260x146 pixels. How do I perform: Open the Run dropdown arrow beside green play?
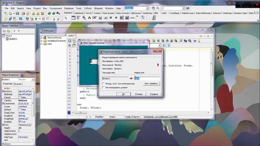coord(40,19)
